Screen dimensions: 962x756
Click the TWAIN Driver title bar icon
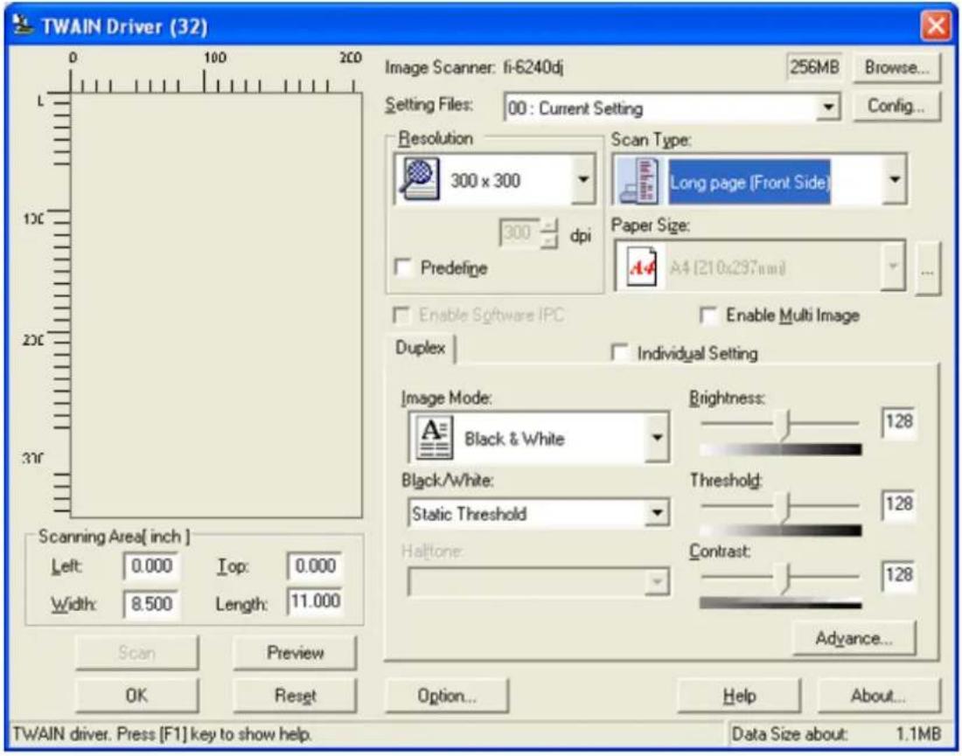(x=23, y=25)
